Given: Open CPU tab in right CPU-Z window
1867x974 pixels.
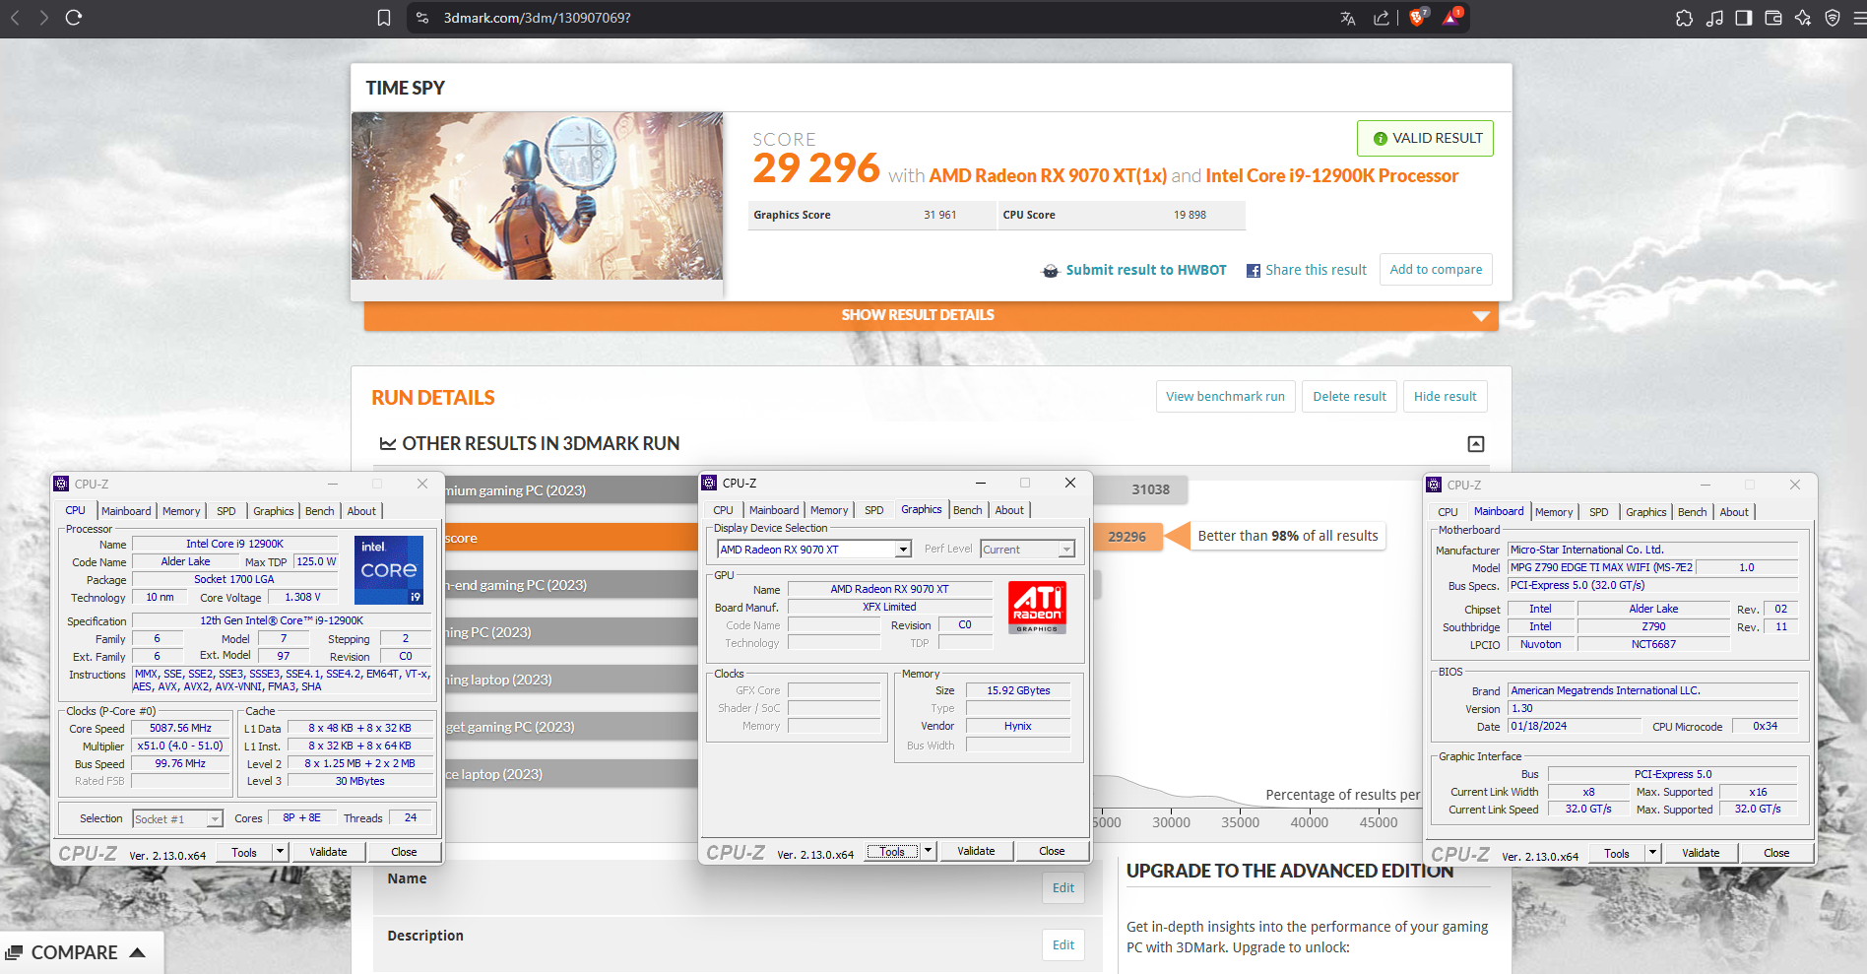Looking at the screenshot, I should [1448, 512].
